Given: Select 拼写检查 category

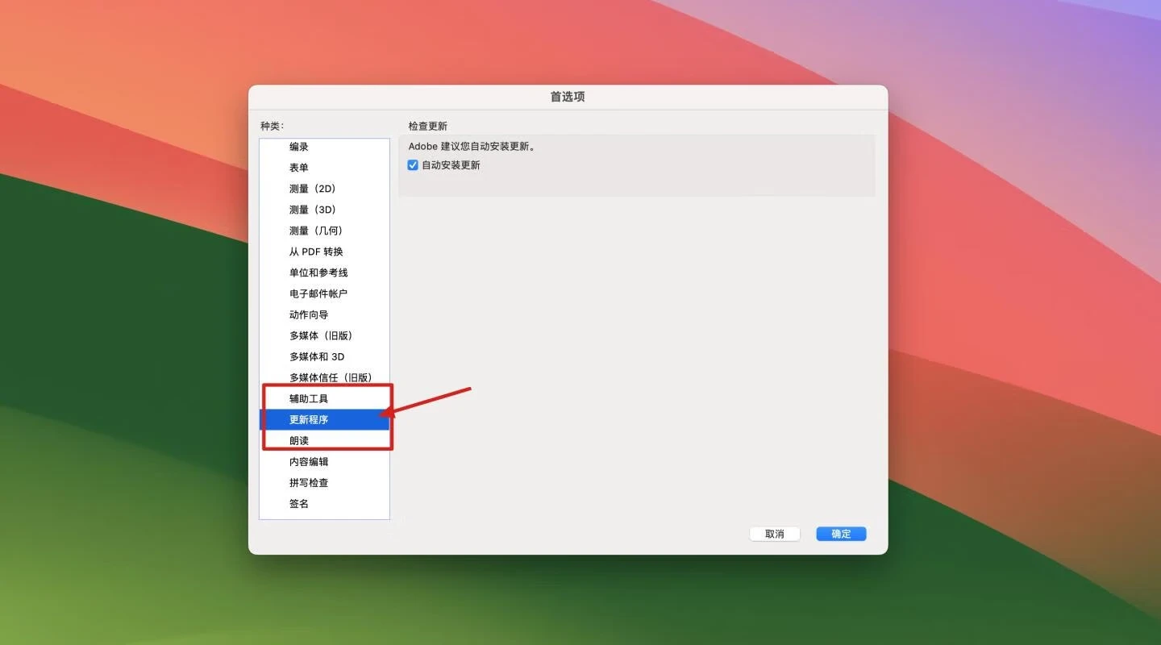Looking at the screenshot, I should 309,482.
